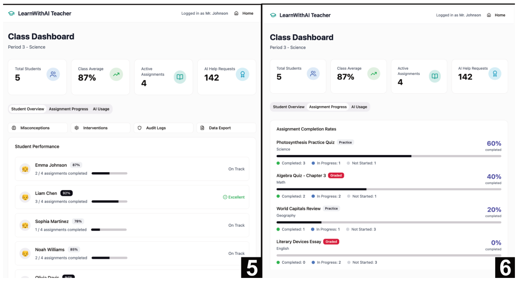Click Emma Johnson's assignment progress bar
Viewport: 518px width, 281px height.
point(109,173)
